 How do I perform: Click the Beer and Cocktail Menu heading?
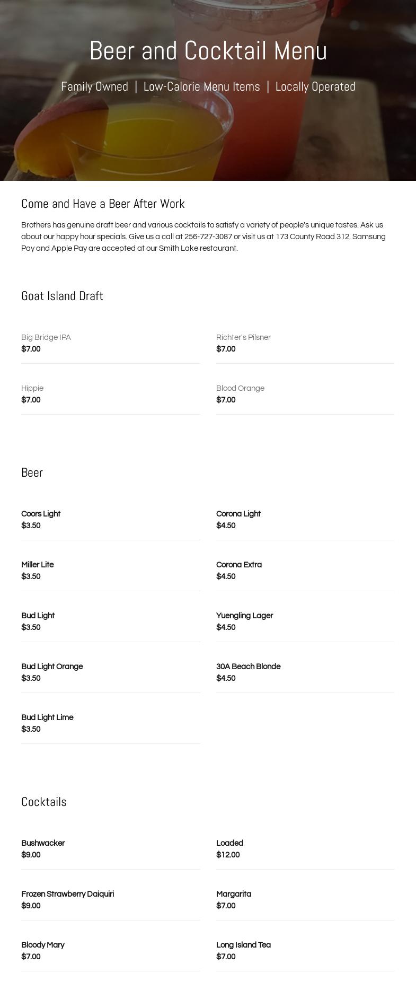[x=208, y=51]
